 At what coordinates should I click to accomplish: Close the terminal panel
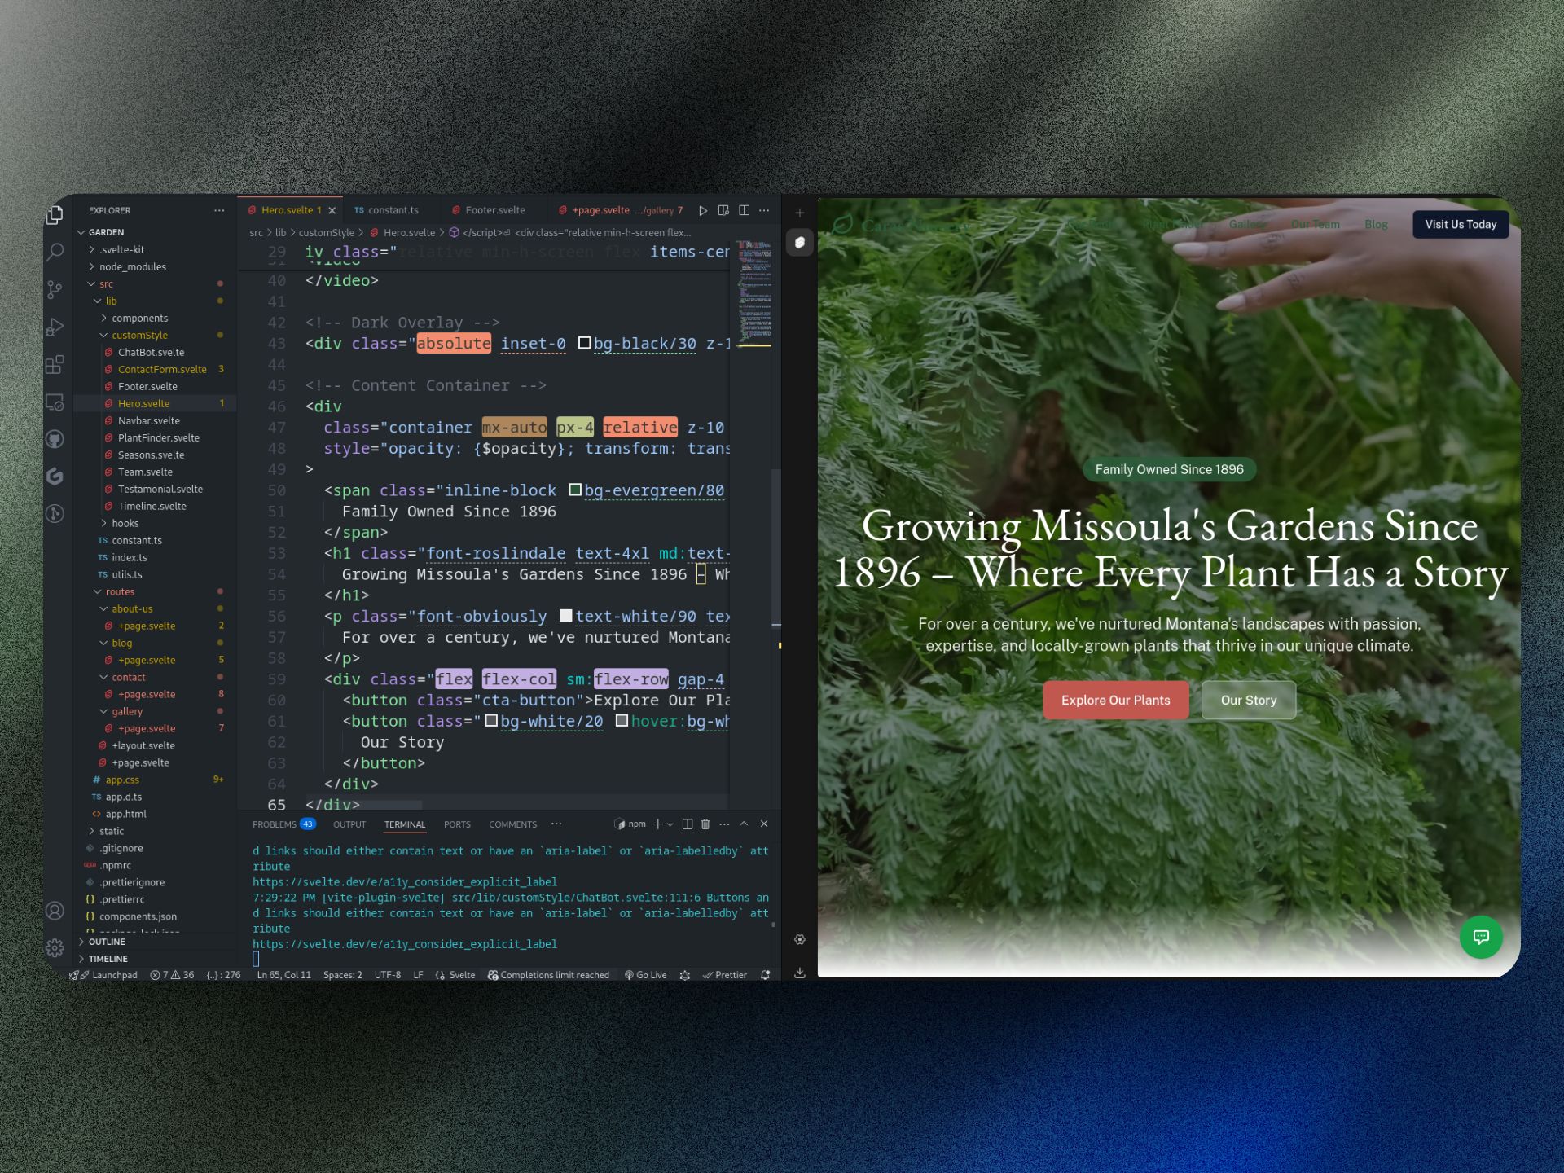pyautogui.click(x=764, y=824)
